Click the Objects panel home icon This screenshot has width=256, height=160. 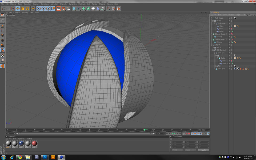[250, 15]
